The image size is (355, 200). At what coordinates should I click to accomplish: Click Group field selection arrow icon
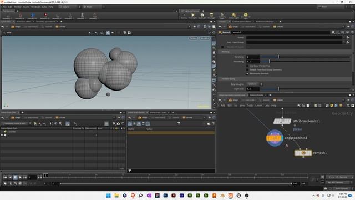(348, 37)
